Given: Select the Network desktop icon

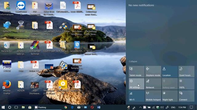Looking at the screenshot, I should click(7, 27).
